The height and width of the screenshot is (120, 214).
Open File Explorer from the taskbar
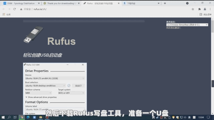(41, 117)
